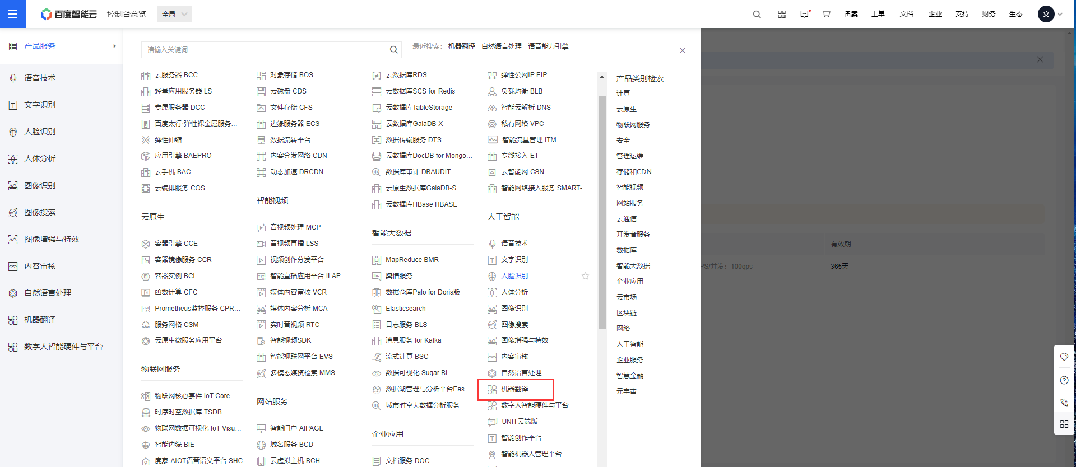Viewport: 1076px width, 467px height.
Task: Open the phone contact floating icon
Action: pyautogui.click(x=1064, y=403)
